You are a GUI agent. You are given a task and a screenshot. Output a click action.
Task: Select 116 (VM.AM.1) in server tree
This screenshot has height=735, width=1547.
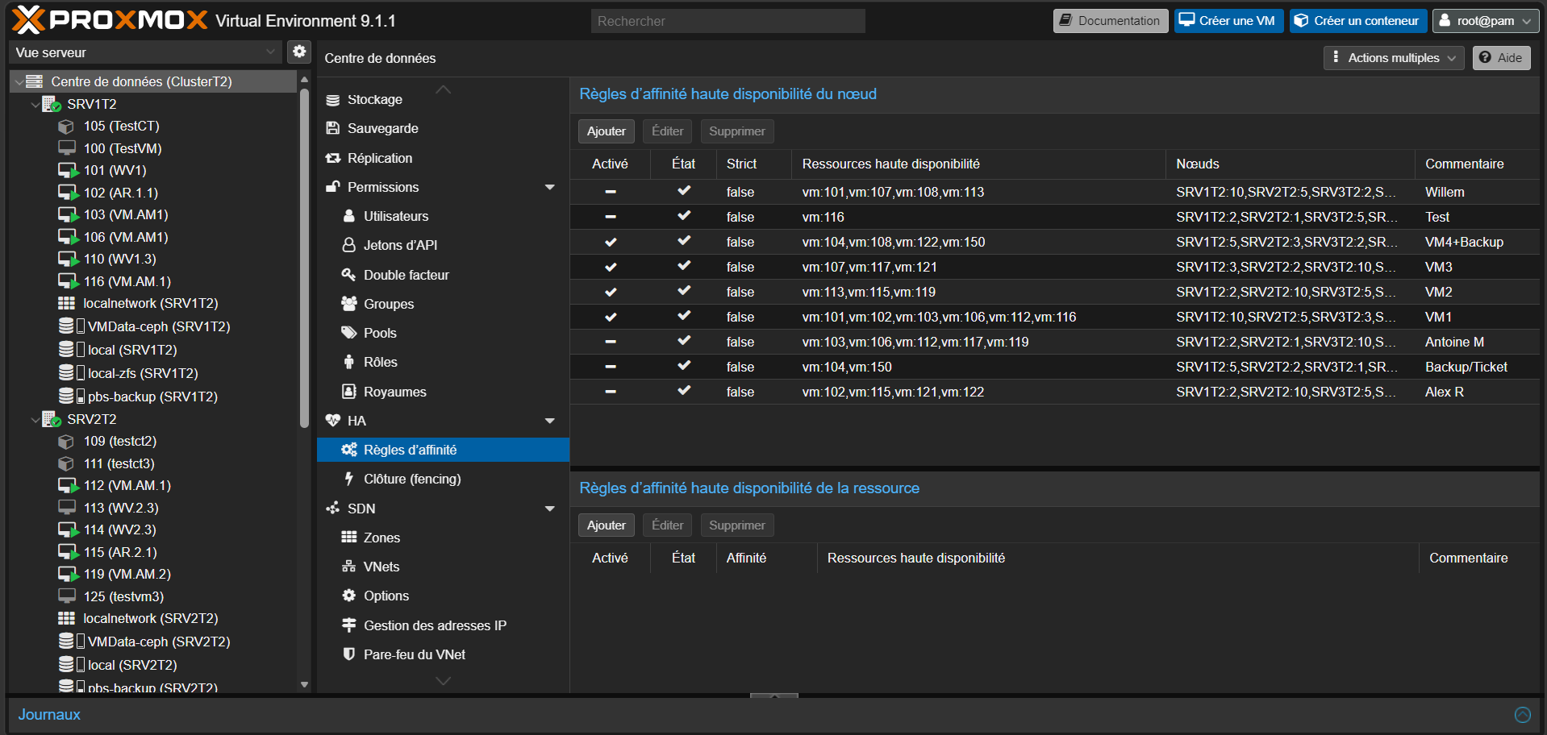(x=127, y=281)
